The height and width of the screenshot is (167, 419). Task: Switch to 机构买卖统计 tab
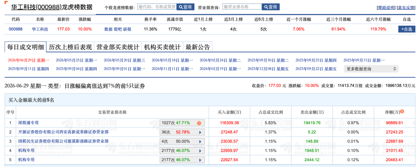[x=163, y=48]
